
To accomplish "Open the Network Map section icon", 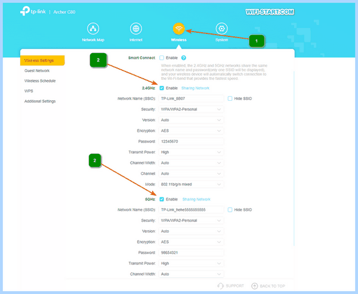I will point(93,29).
